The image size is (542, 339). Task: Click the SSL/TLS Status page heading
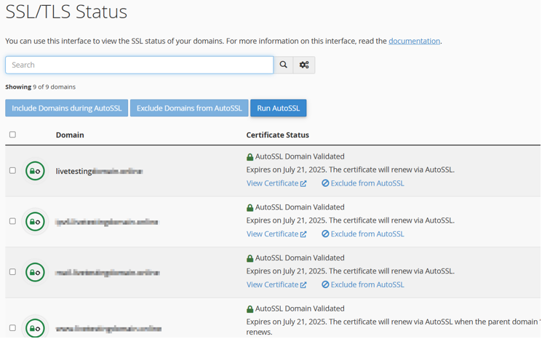tap(66, 12)
